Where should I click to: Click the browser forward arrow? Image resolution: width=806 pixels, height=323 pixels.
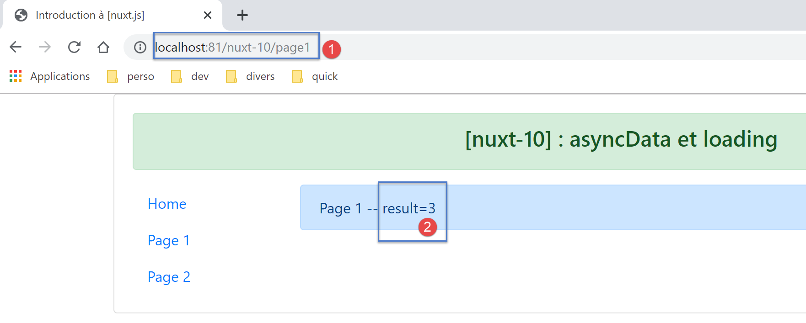(45, 47)
